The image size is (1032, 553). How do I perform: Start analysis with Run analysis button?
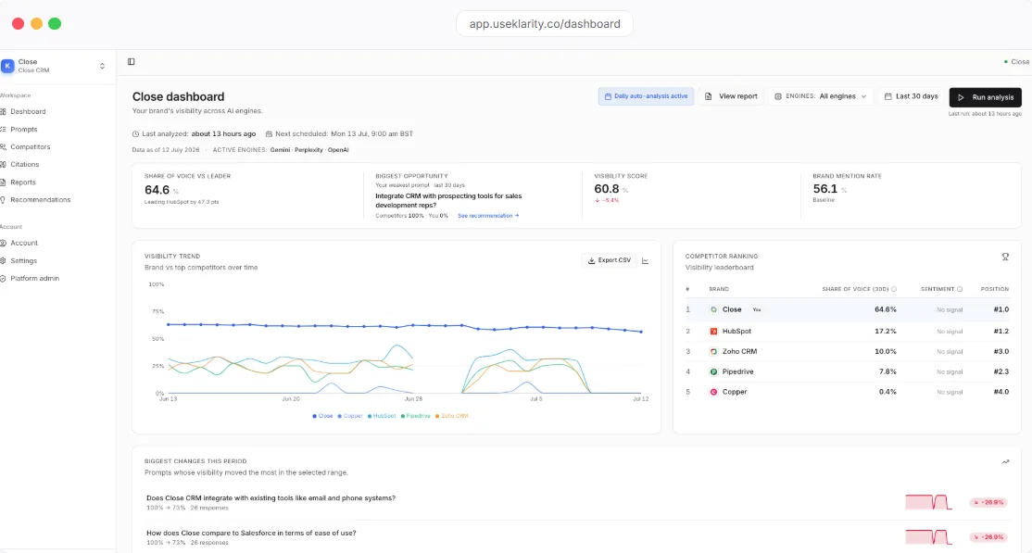(986, 97)
